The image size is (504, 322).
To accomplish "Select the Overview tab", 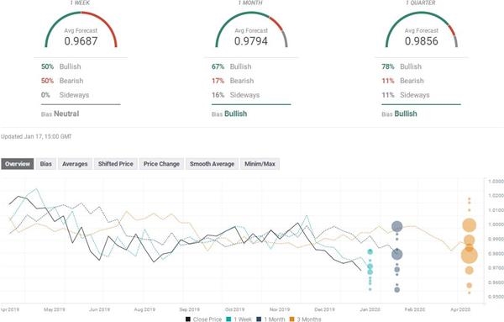I will 18,164.
